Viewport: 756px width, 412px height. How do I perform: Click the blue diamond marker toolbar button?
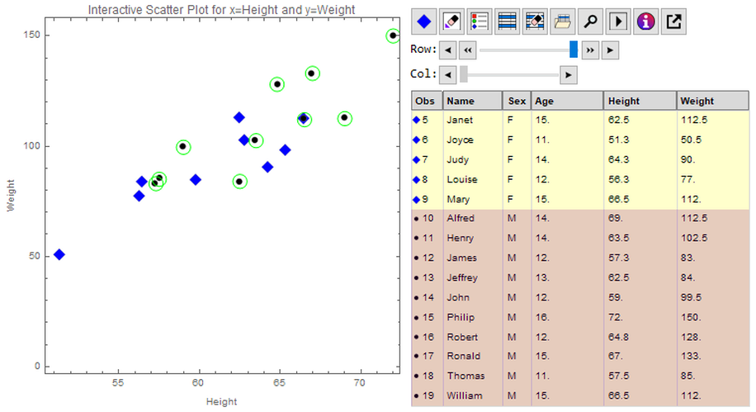423,21
